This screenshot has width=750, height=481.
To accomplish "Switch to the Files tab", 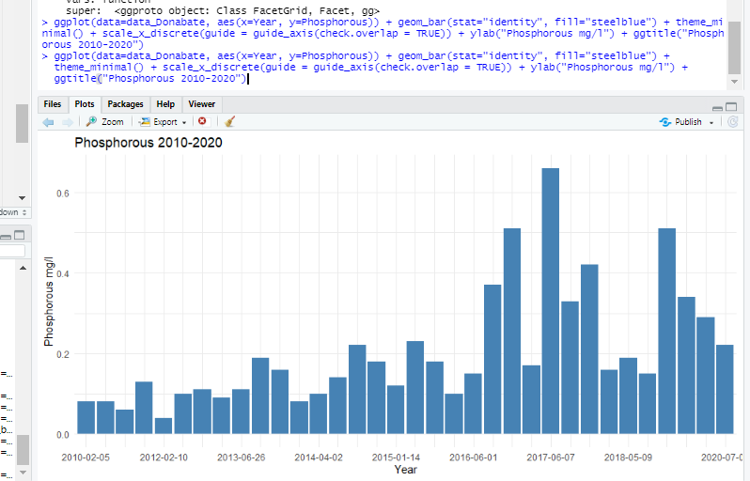I will (53, 104).
